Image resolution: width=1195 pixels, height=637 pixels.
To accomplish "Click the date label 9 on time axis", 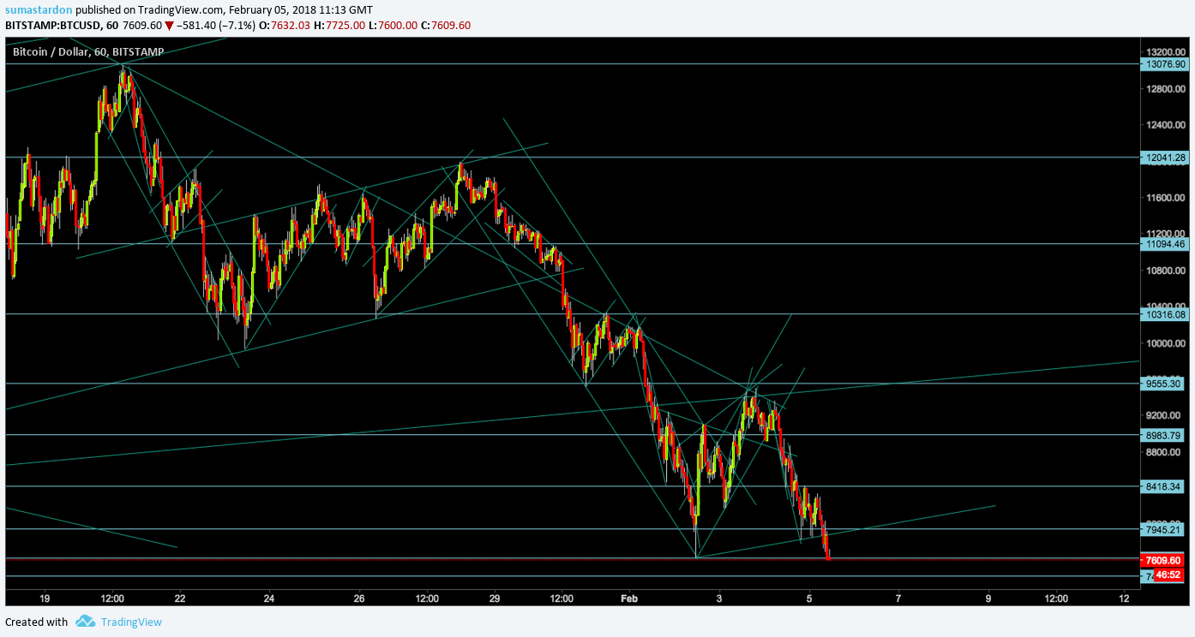I will click(988, 598).
